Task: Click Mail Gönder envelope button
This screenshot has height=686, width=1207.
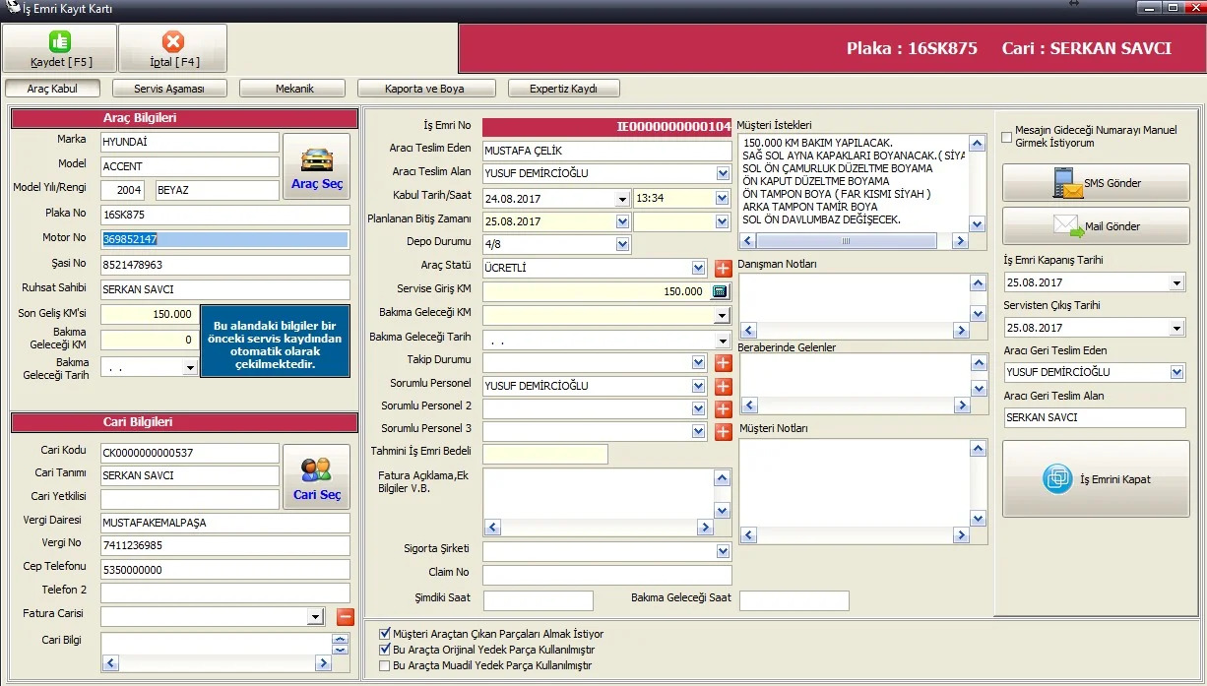Action: coord(1096,226)
